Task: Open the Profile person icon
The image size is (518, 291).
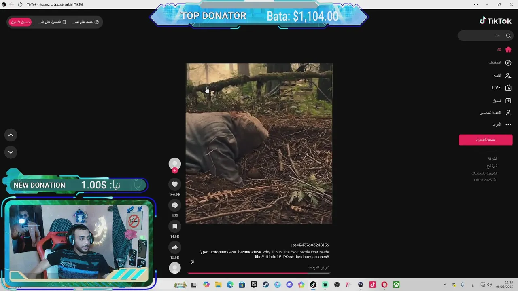Action: click(x=508, y=113)
